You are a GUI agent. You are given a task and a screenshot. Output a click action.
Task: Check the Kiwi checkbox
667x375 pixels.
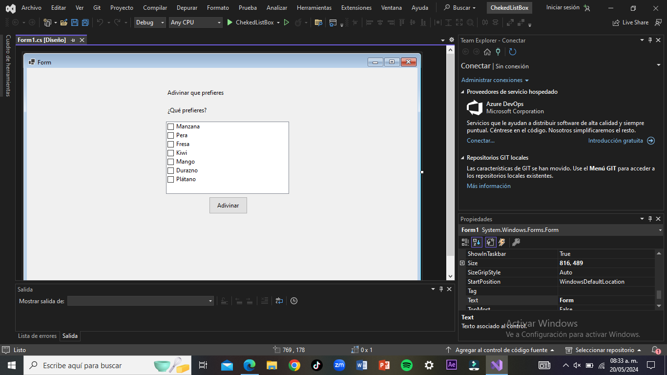(x=171, y=153)
